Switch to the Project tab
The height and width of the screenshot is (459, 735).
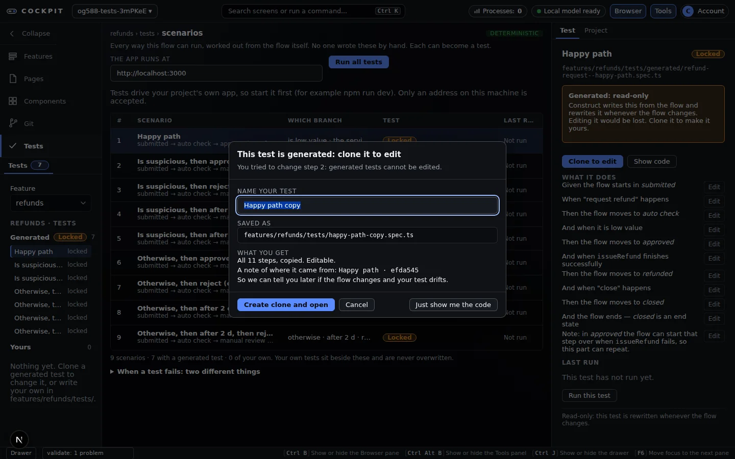click(596, 31)
